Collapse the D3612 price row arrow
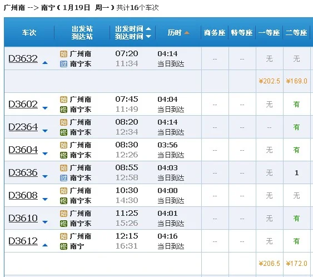This screenshot has height=277, width=313. [45, 245]
